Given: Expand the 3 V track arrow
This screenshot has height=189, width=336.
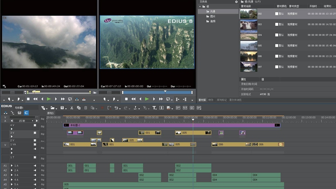Looking at the screenshot, I should point(12,136).
